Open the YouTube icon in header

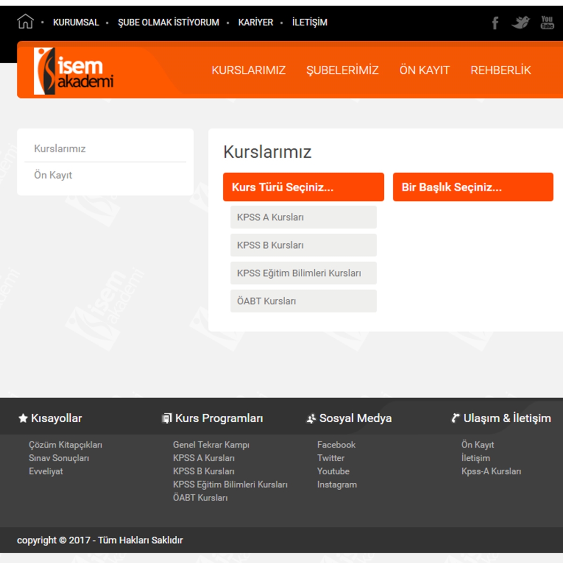547,23
